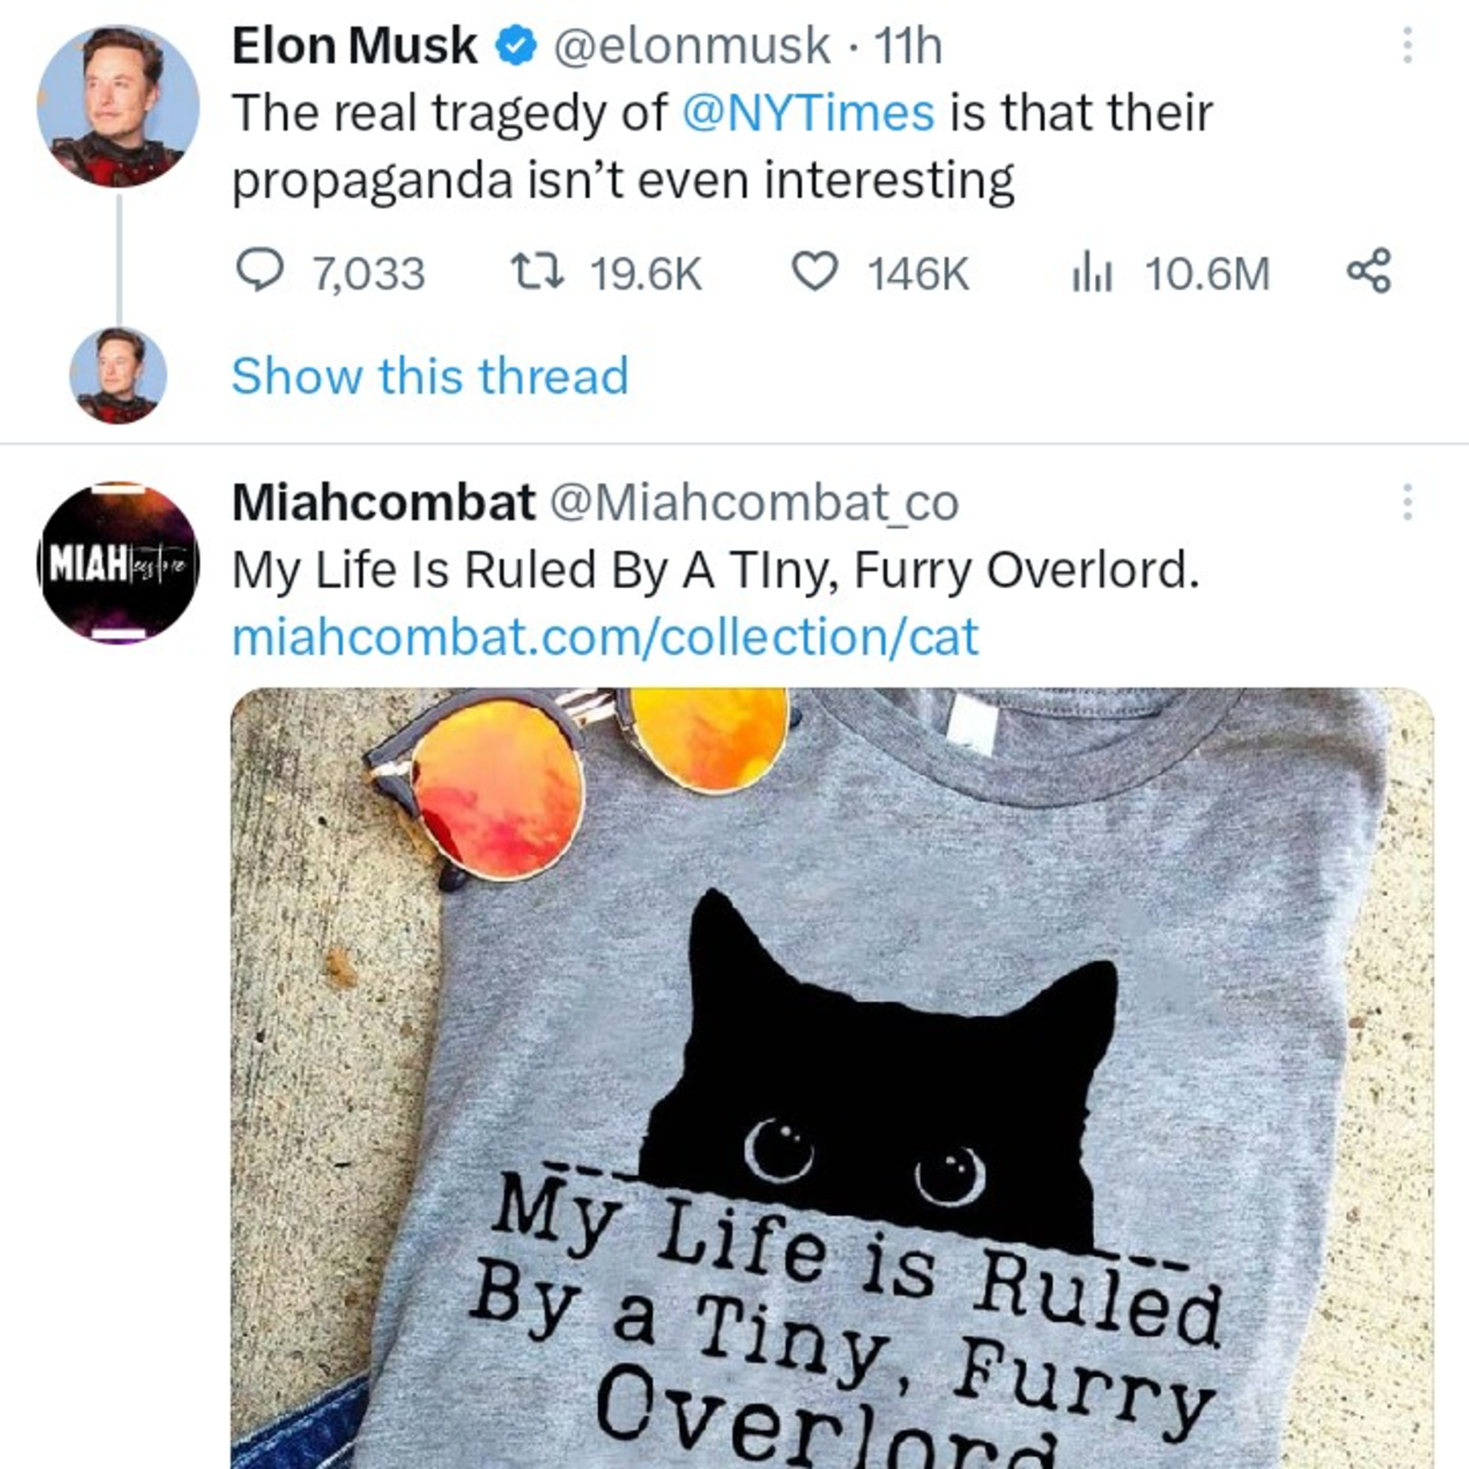This screenshot has height=1469, width=1469.
Task: Open the @NYTimes mention
Action: coord(808,113)
